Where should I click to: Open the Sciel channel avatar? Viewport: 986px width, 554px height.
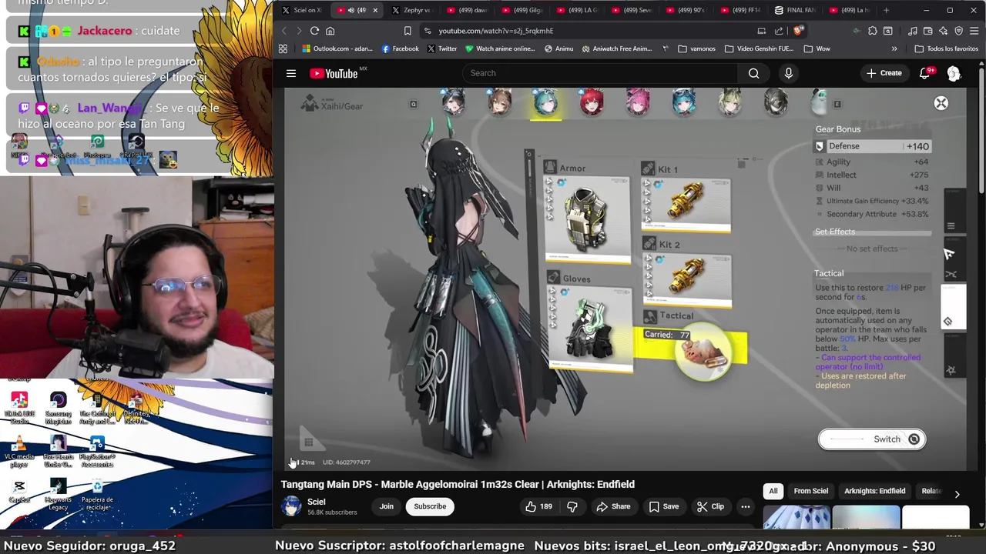pyautogui.click(x=291, y=506)
